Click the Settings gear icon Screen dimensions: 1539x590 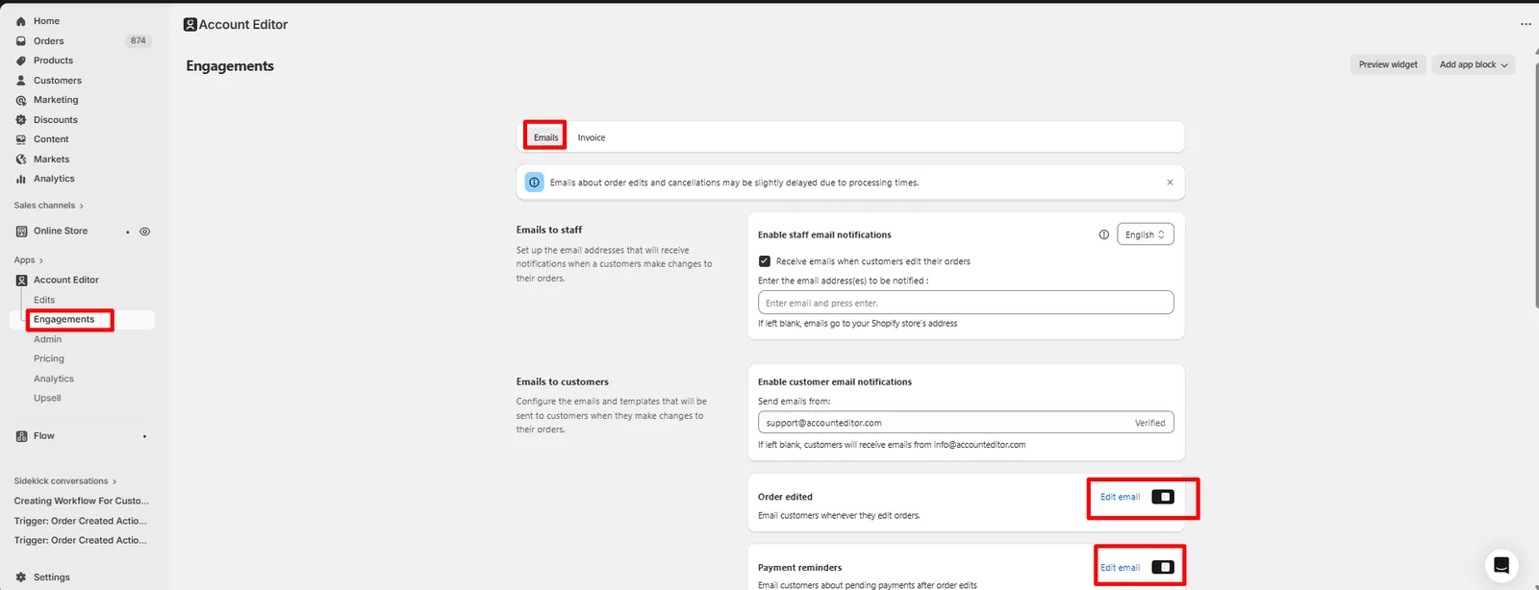21,578
